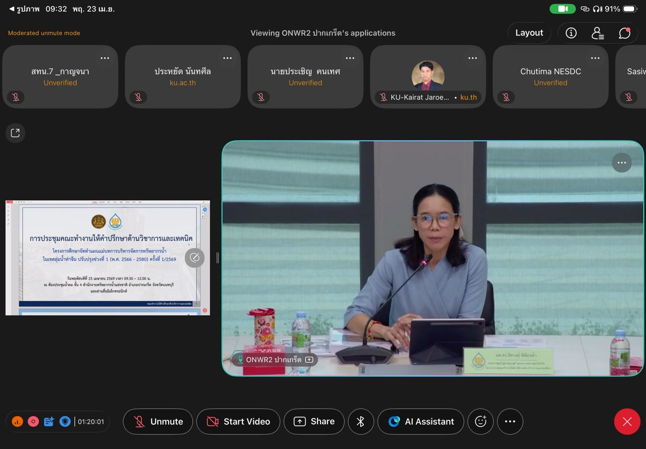Viewport: 646px width, 449px height.
Task: Open the emoji reactions button
Action: [x=480, y=421]
